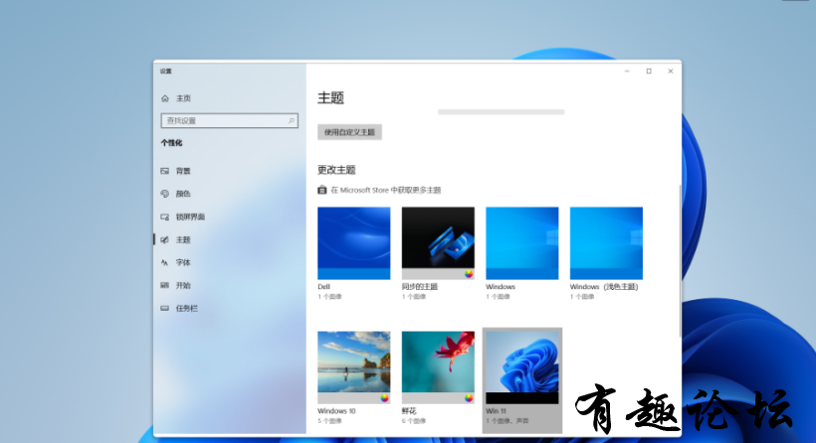Apply the Windows theme thumbnail
Viewport: 816px width, 443px height.
521,242
